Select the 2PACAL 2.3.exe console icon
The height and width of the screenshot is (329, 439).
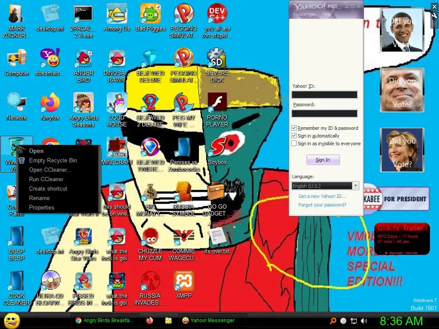tap(84, 21)
